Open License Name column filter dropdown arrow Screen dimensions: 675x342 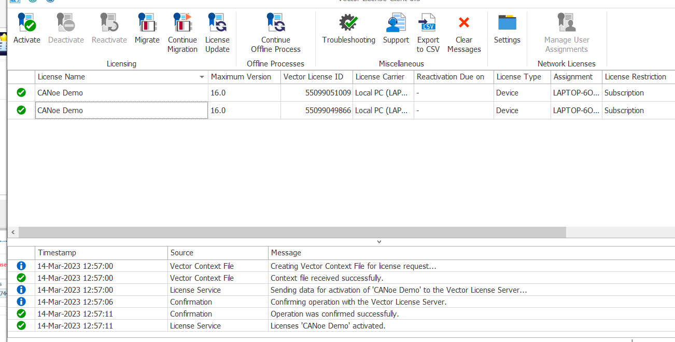(202, 77)
